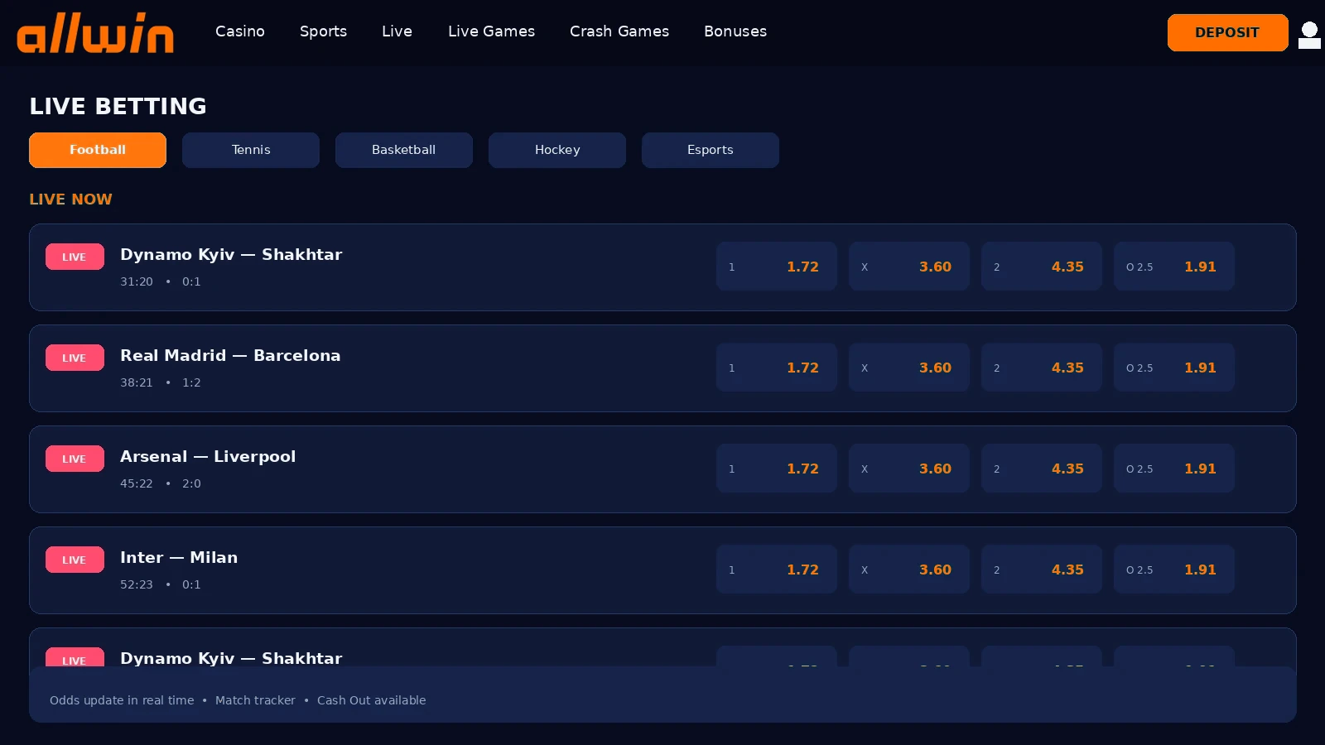Click the 31:20 match time
The width and height of the screenshot is (1325, 745).
137,281
